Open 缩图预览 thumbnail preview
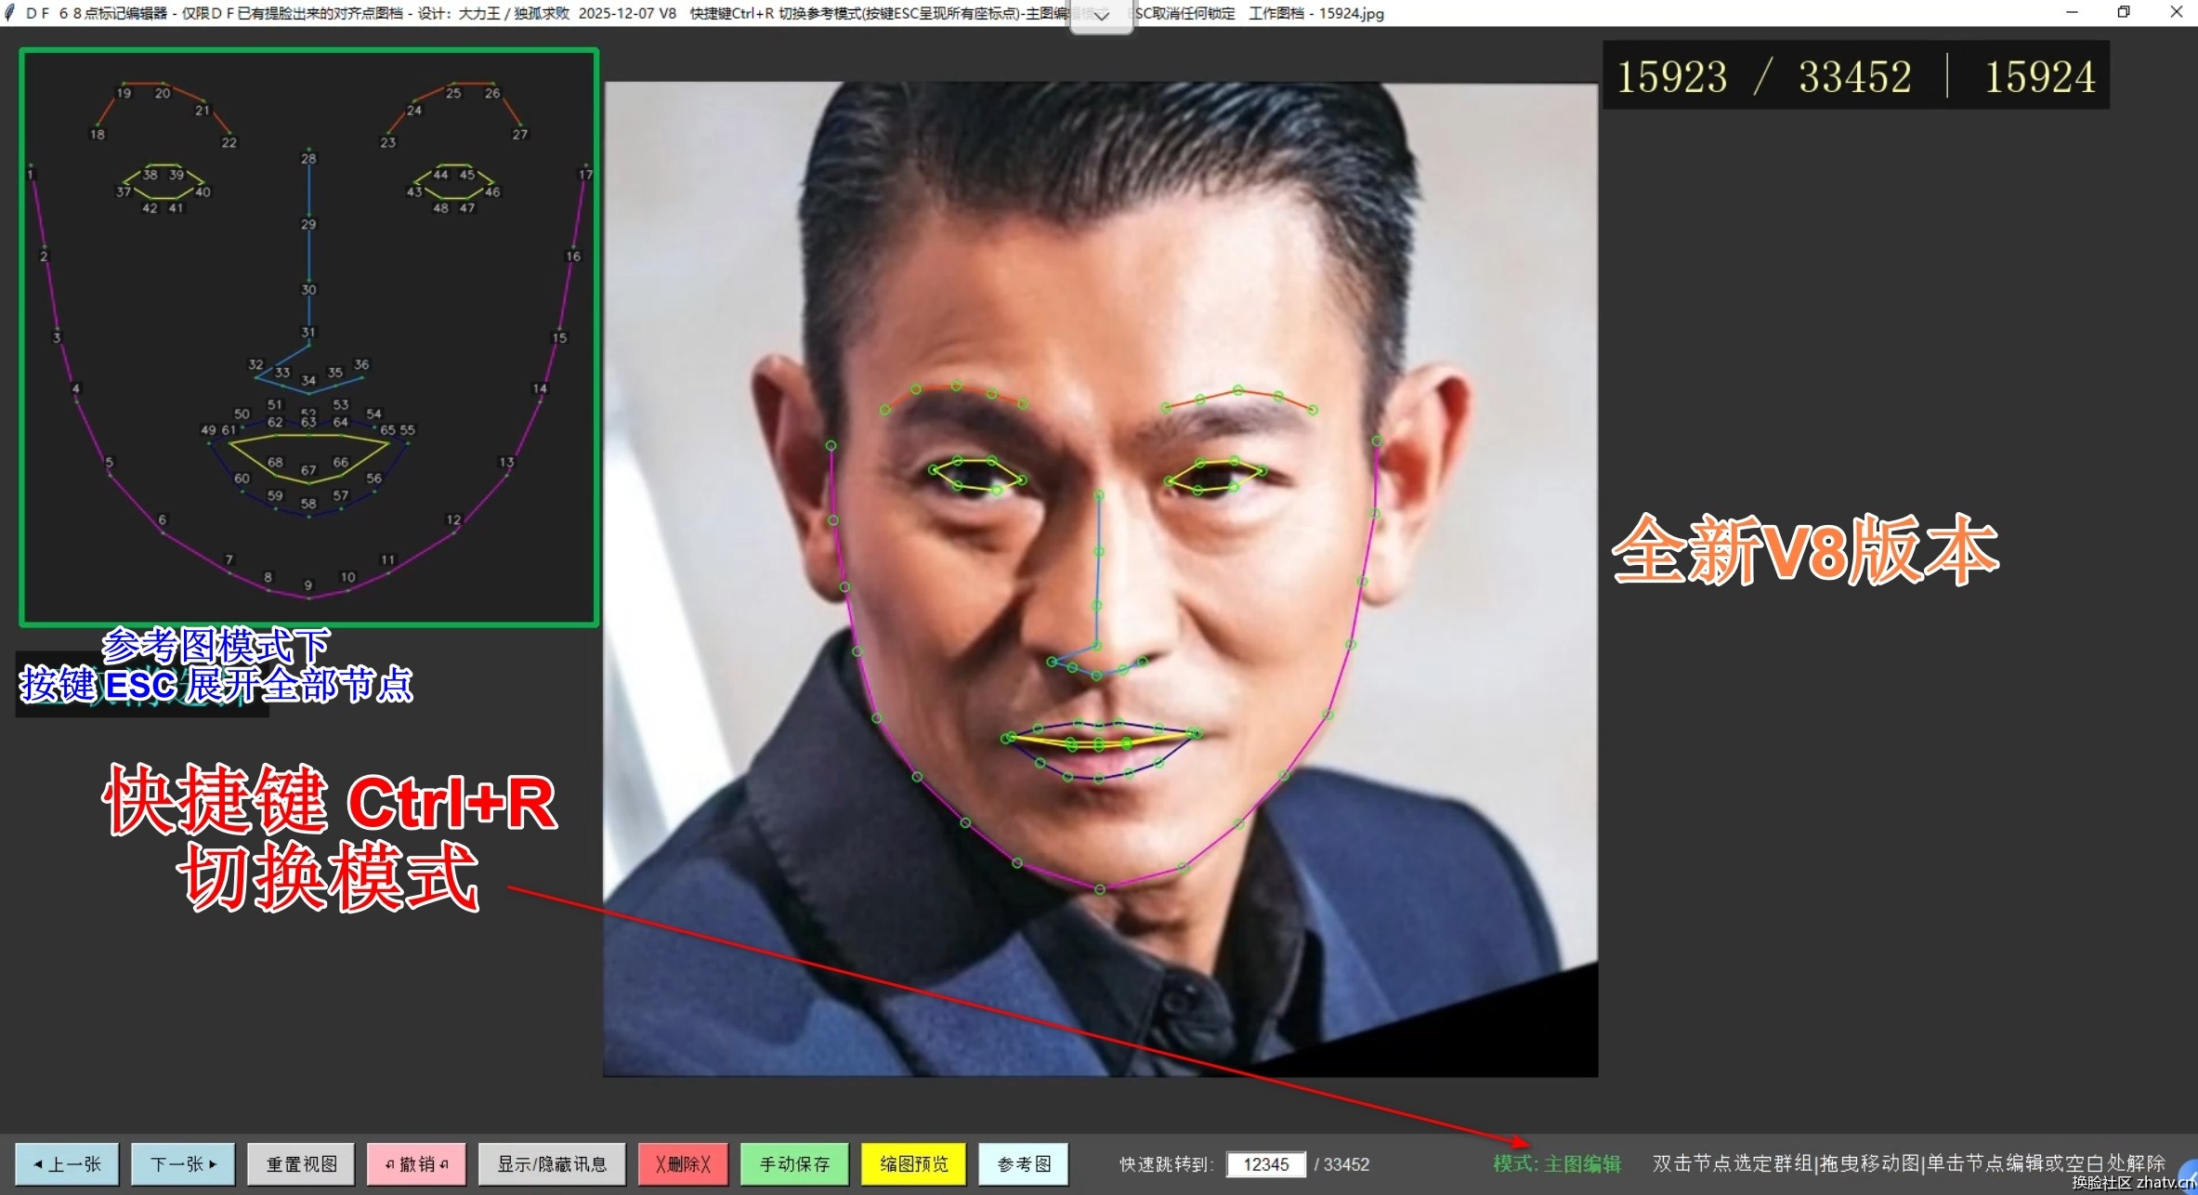This screenshot has width=2198, height=1195. (913, 1164)
